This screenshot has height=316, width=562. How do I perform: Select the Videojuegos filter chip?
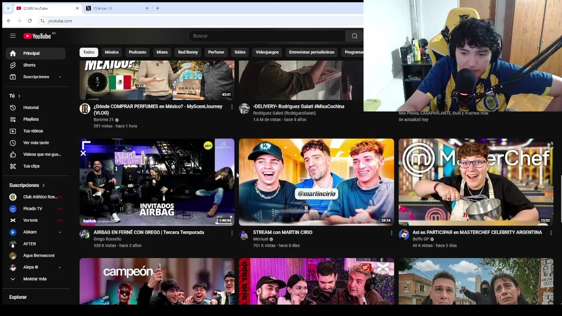(267, 52)
